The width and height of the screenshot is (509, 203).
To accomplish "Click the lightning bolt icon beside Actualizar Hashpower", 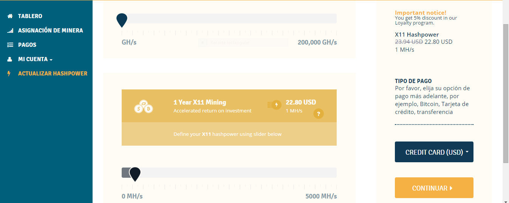I will tap(9, 74).
